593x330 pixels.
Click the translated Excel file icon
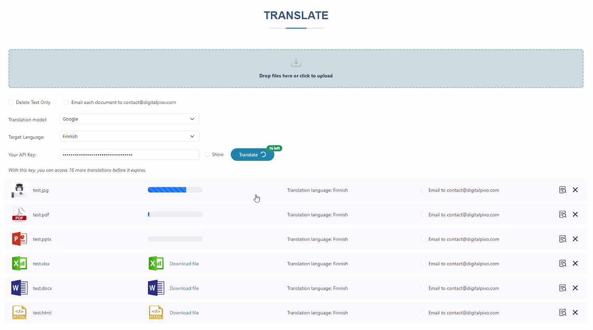click(x=156, y=264)
